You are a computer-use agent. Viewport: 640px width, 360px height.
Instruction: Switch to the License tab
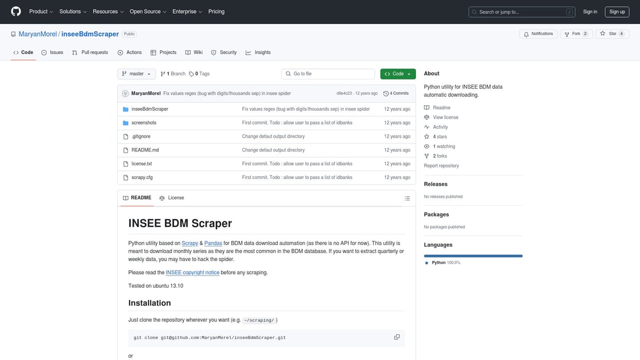tap(172, 198)
